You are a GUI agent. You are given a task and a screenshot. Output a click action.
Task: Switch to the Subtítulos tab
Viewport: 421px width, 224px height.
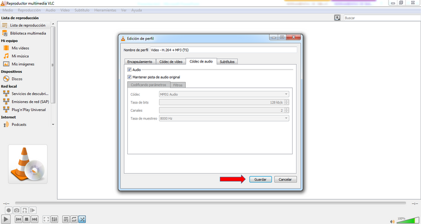[x=227, y=61]
